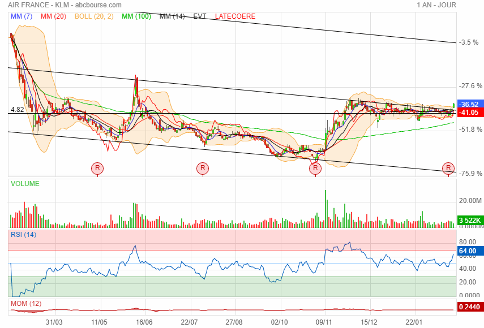Click the 40.00 RSI scale label
Screen dimensions: 484x328
tap(468, 269)
